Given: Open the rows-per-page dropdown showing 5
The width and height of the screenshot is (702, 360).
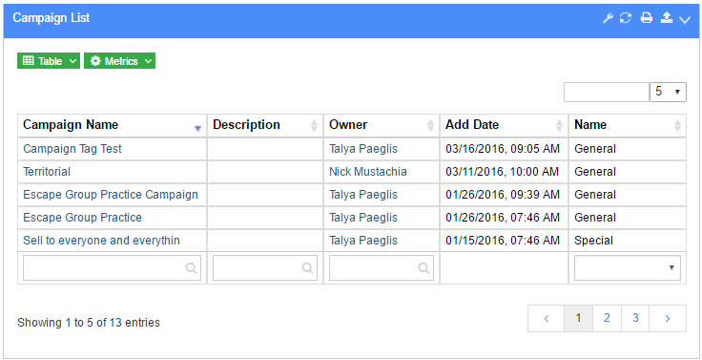Looking at the screenshot, I should pos(668,92).
